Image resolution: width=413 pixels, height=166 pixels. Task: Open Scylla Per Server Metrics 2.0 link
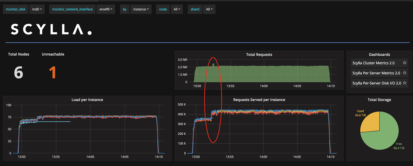pos(376,73)
